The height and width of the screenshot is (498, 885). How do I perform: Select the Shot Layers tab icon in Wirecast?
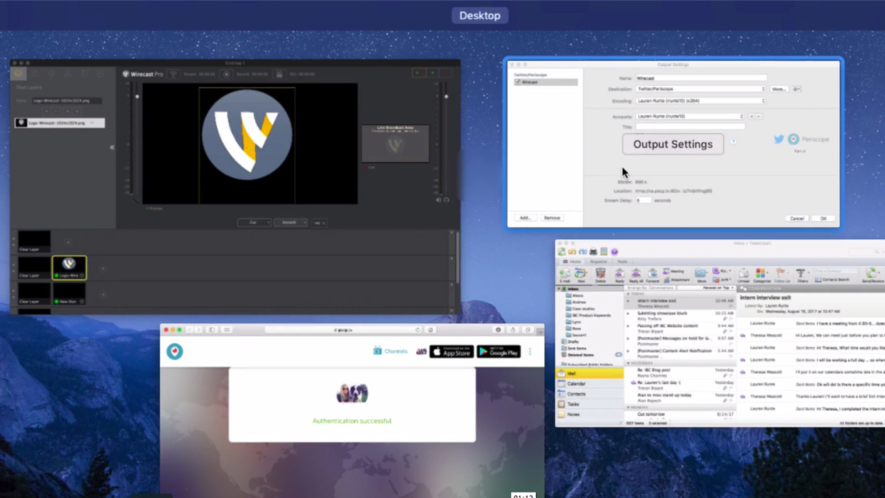19,73
